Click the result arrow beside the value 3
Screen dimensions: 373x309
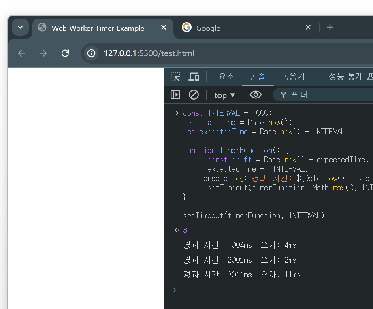tap(177, 230)
